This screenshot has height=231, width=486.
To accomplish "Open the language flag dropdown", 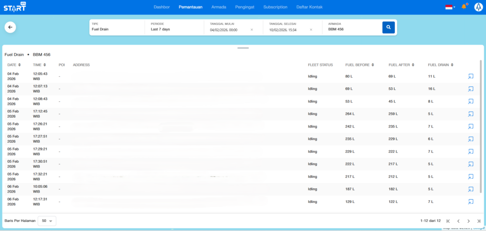I will click(x=449, y=7).
